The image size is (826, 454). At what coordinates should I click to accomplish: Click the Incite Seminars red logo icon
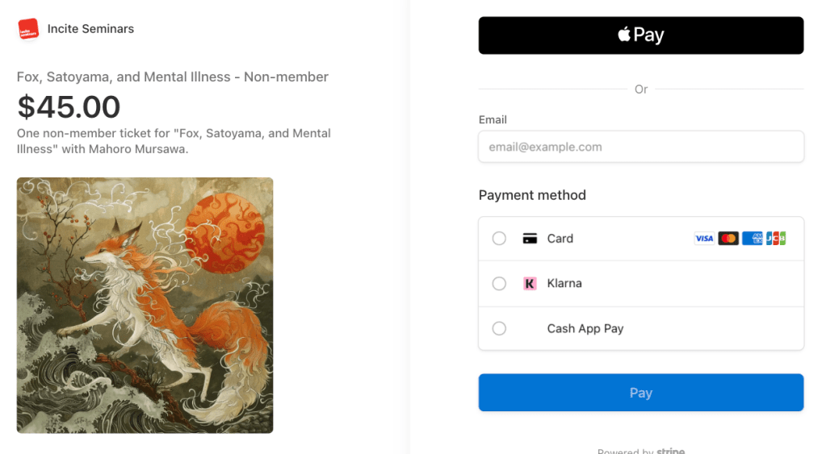pyautogui.click(x=28, y=29)
